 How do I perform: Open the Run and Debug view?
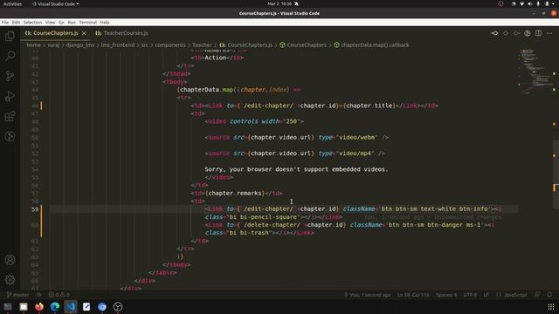10,96
